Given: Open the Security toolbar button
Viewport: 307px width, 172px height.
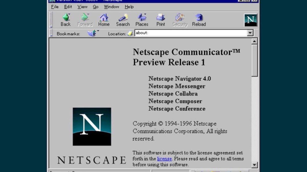Looking at the screenshot, I should pyautogui.click(x=180, y=20).
